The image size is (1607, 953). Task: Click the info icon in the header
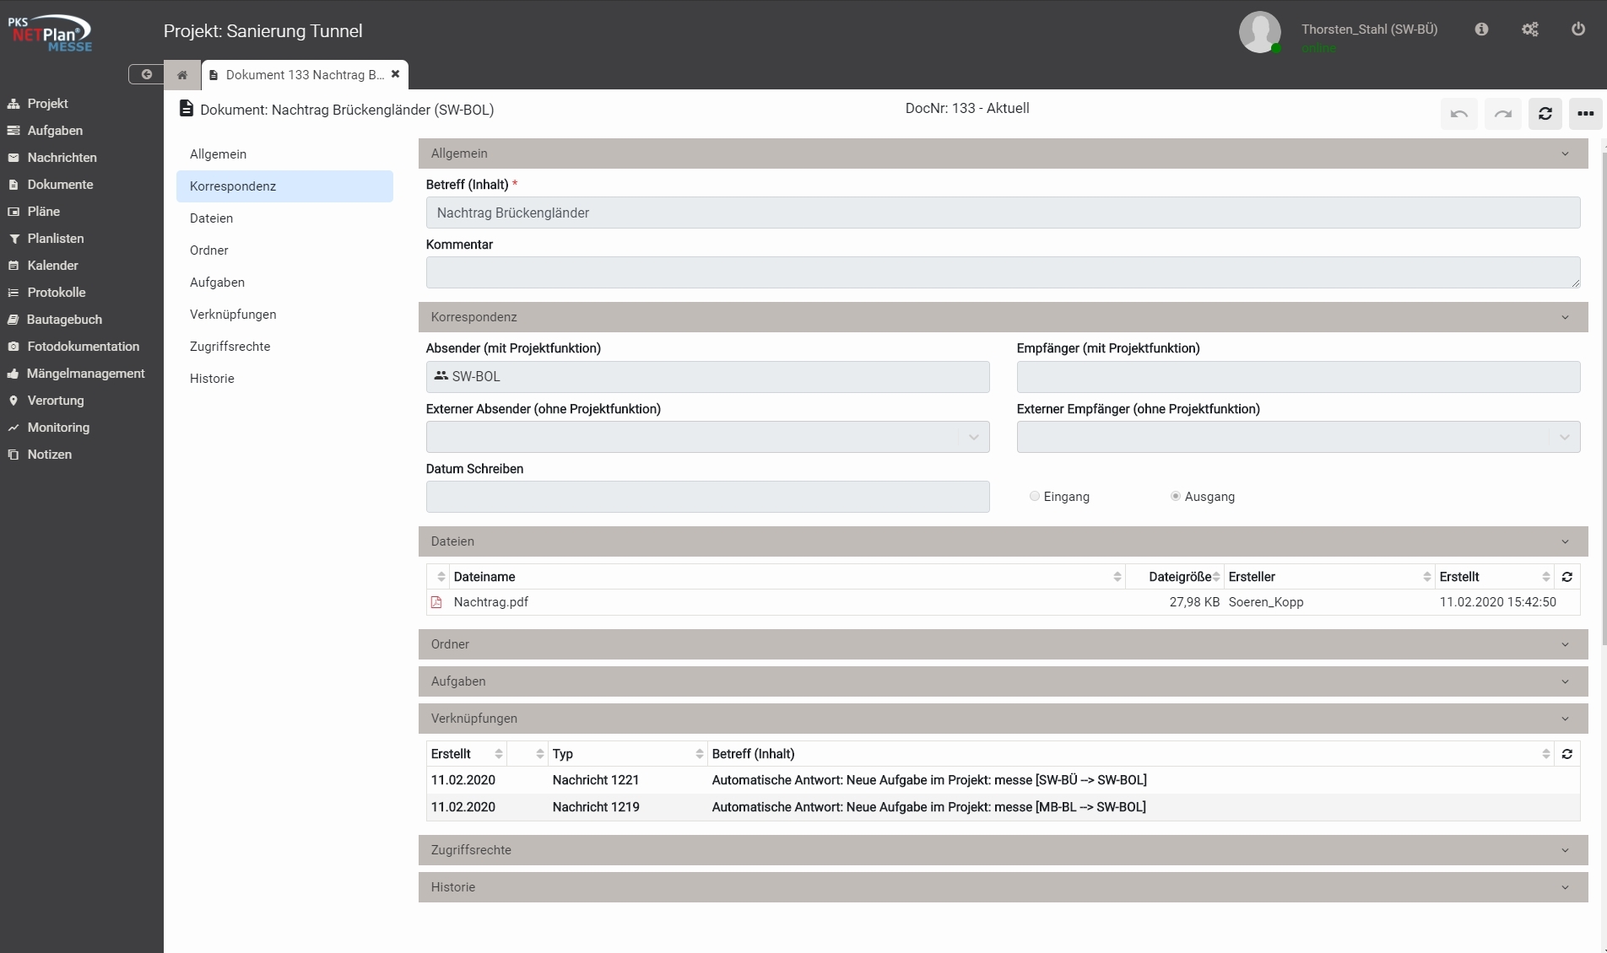click(1481, 30)
